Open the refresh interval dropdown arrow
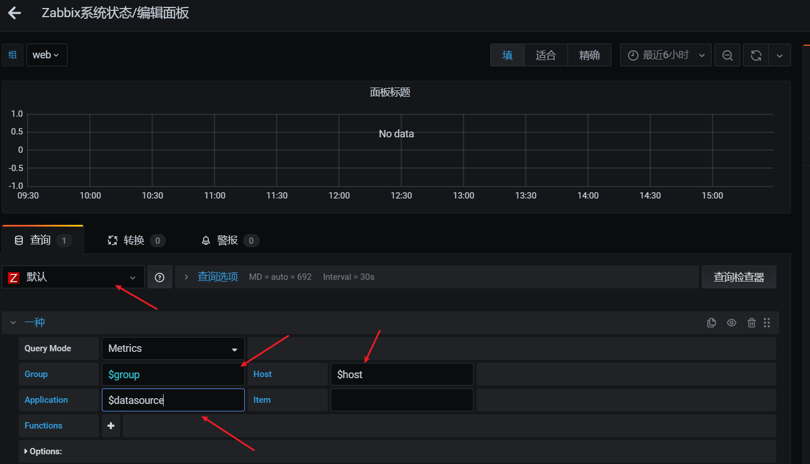The width and height of the screenshot is (810, 464). (x=780, y=55)
